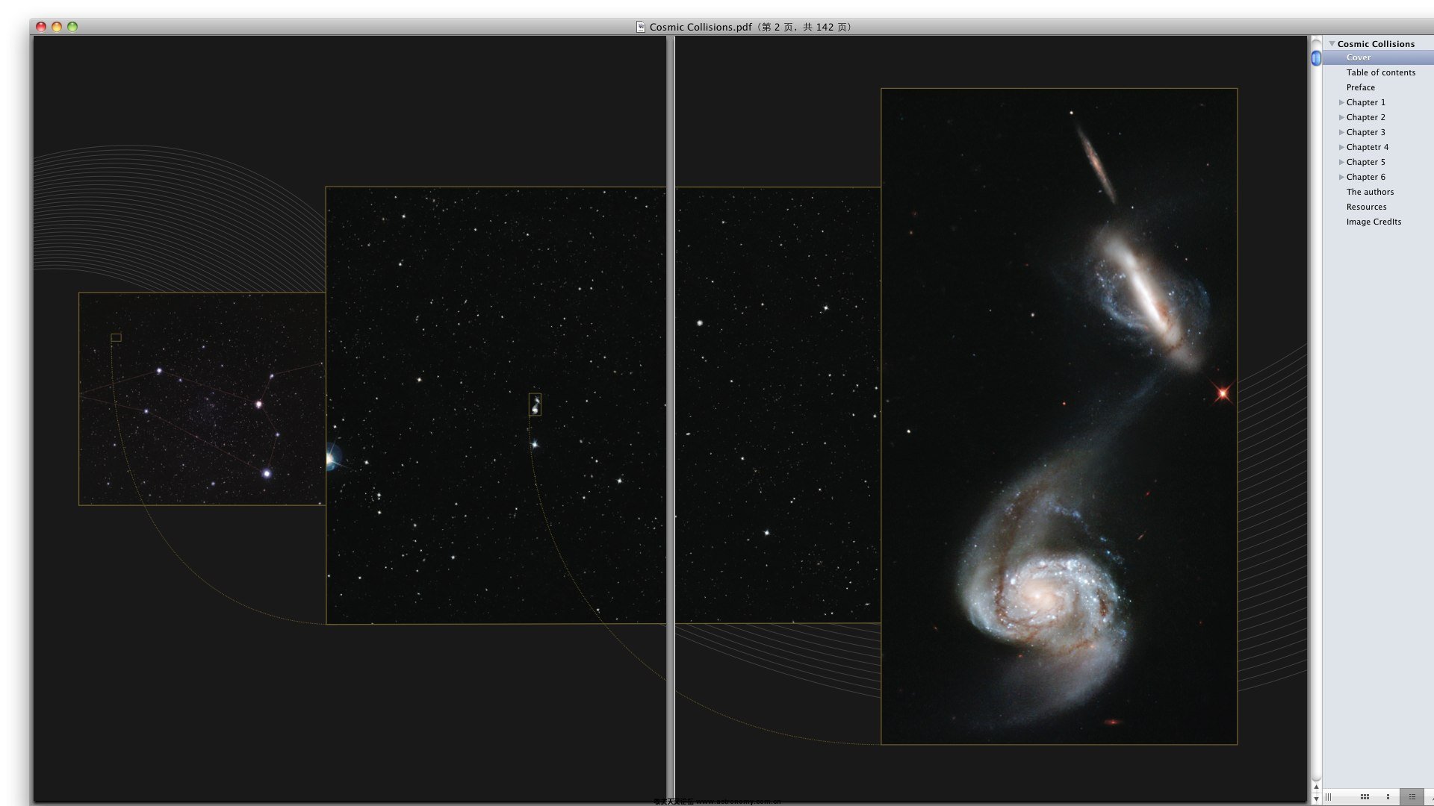Click the large interacting galaxies image
Image resolution: width=1434 pixels, height=806 pixels.
point(1059,416)
